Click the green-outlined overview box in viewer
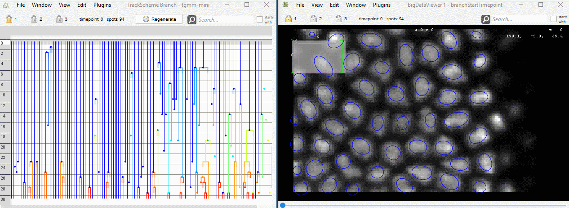The width and height of the screenshot is (569, 208). tap(316, 56)
